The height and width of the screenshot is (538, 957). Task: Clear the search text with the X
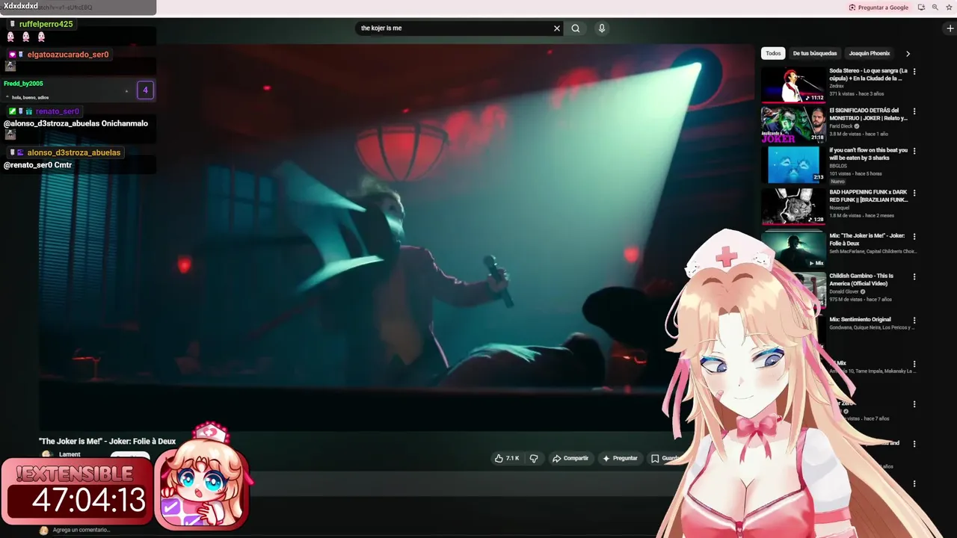(556, 28)
